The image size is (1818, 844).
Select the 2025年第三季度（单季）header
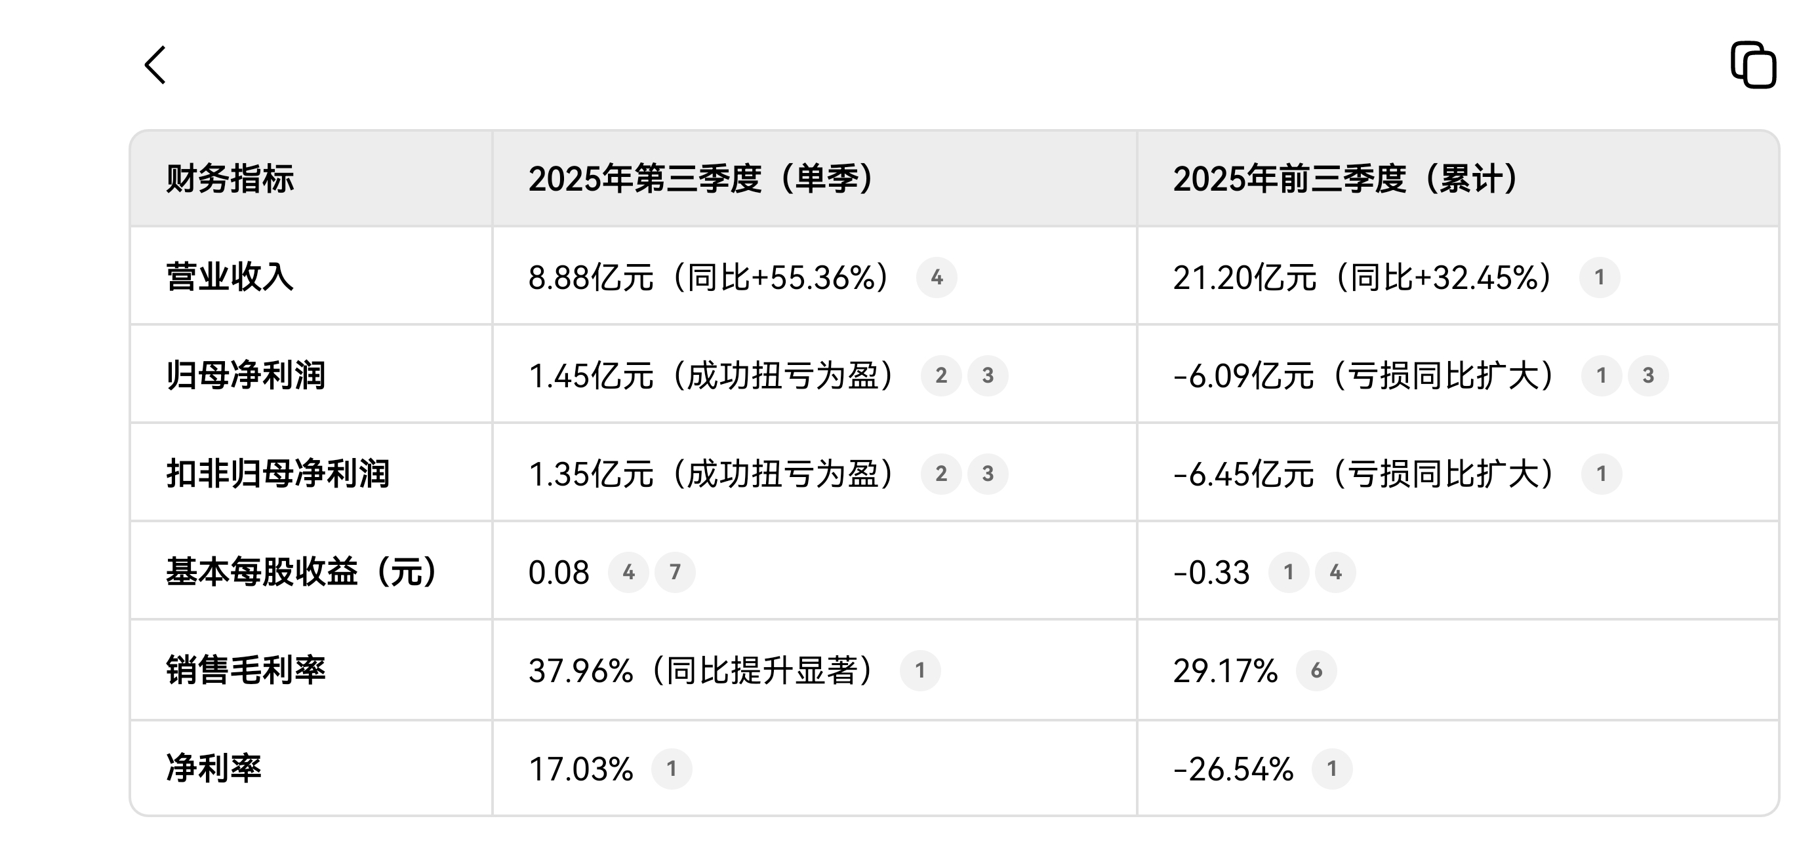701,179
